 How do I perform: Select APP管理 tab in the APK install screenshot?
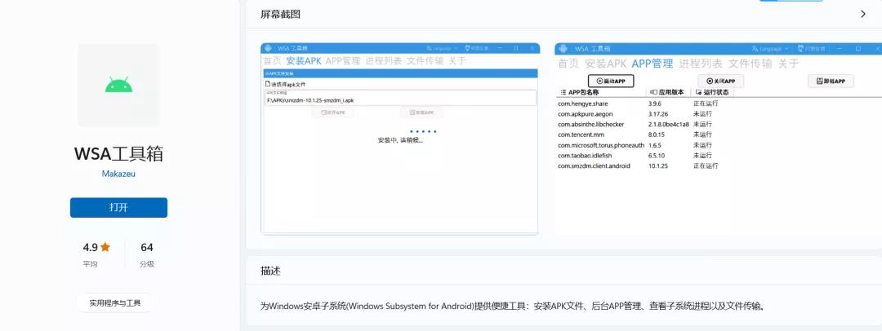(x=342, y=60)
